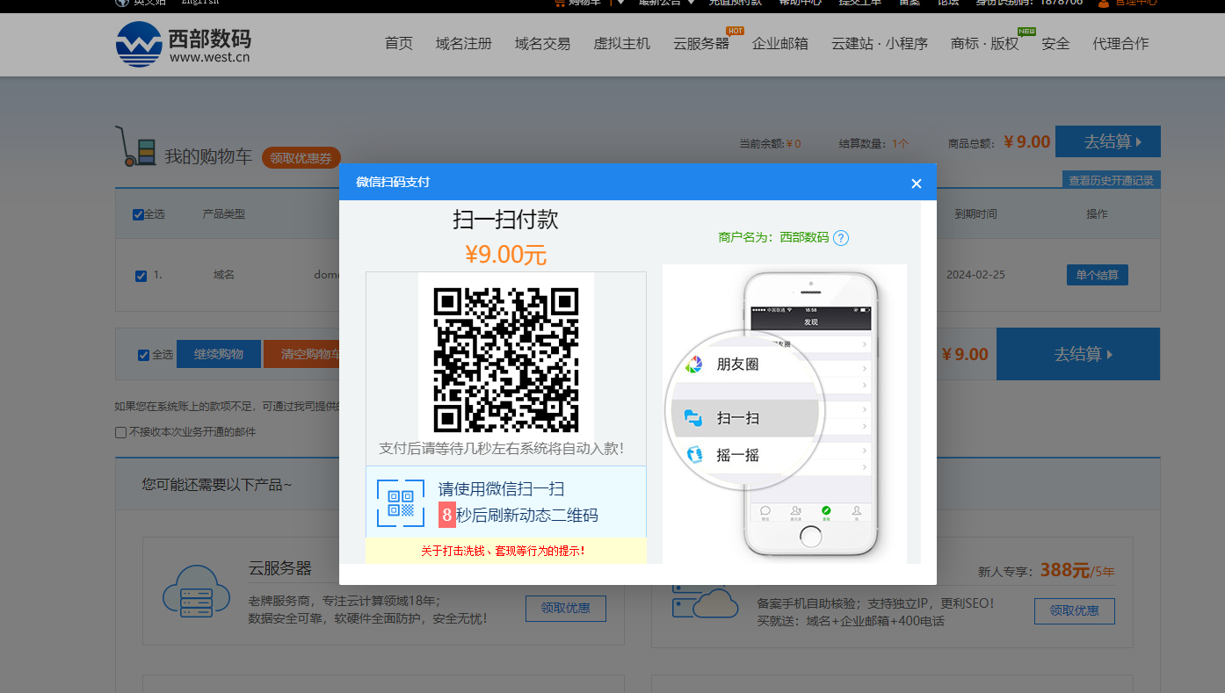The image size is (1225, 693).
Task: Click the countdown number 8 in dialog
Action: pyautogui.click(x=447, y=515)
